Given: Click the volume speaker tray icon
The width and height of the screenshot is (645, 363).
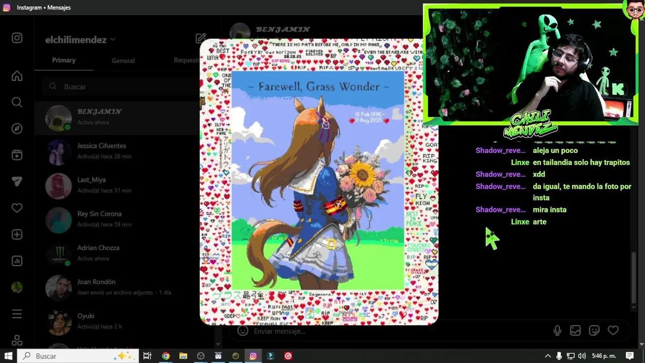Looking at the screenshot, I should tap(582, 356).
